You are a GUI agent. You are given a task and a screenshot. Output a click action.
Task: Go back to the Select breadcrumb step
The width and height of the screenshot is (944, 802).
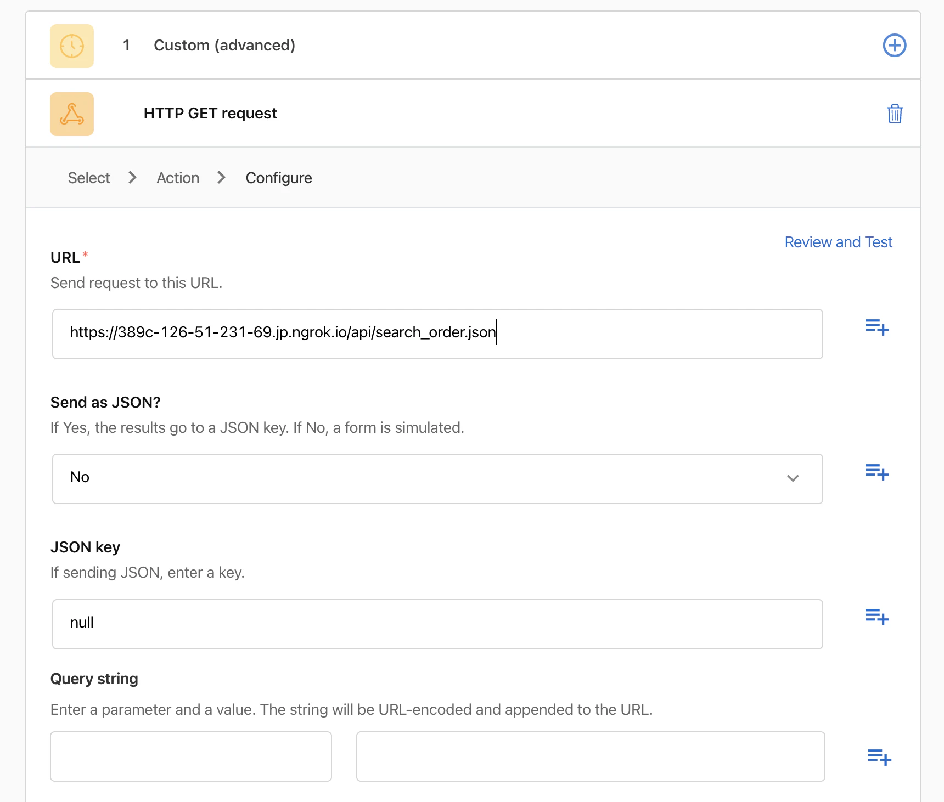pos(89,178)
